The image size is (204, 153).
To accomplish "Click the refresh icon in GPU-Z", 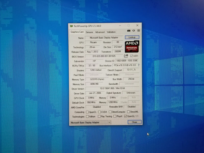I will click(134, 31).
